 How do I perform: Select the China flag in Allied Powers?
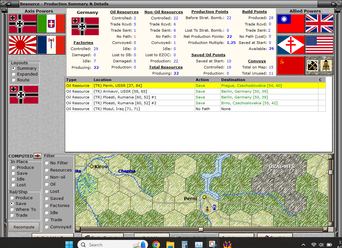(291, 24)
